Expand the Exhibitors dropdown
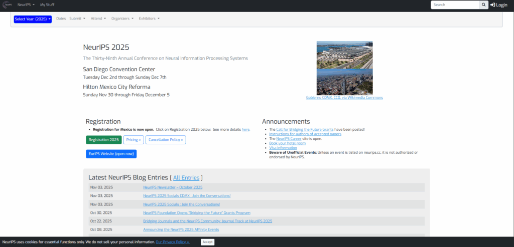Image resolution: width=514 pixels, height=247 pixels. point(149,19)
